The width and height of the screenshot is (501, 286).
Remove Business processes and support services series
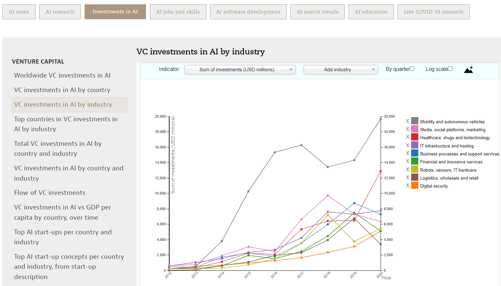coord(407,153)
